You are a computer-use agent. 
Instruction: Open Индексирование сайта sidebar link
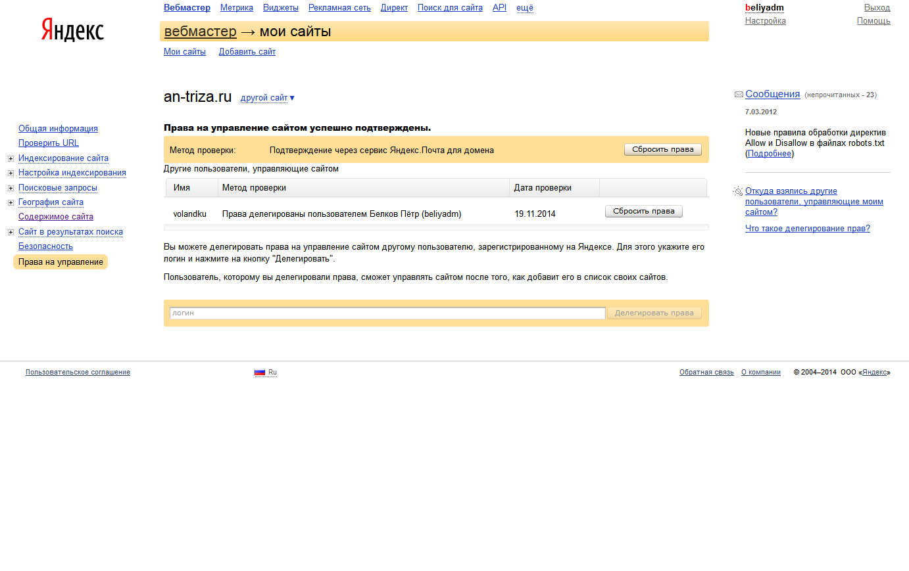pyautogui.click(x=63, y=158)
